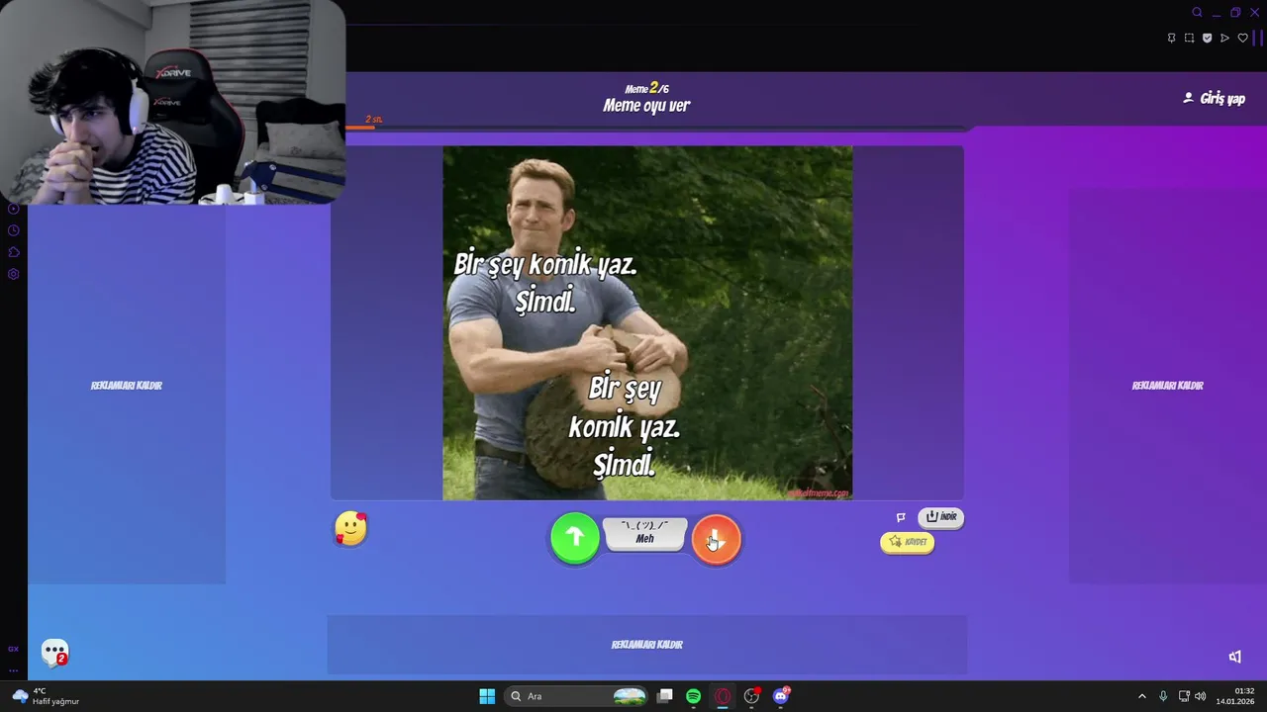The image size is (1267, 712).
Task: Click the right Reklamları Kaldır link
Action: (x=1168, y=386)
